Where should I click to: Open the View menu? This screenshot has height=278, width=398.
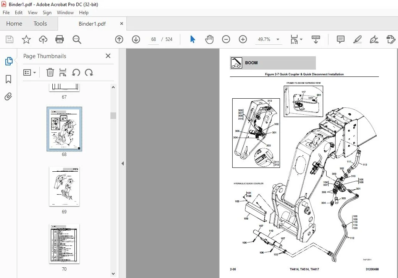(x=32, y=13)
